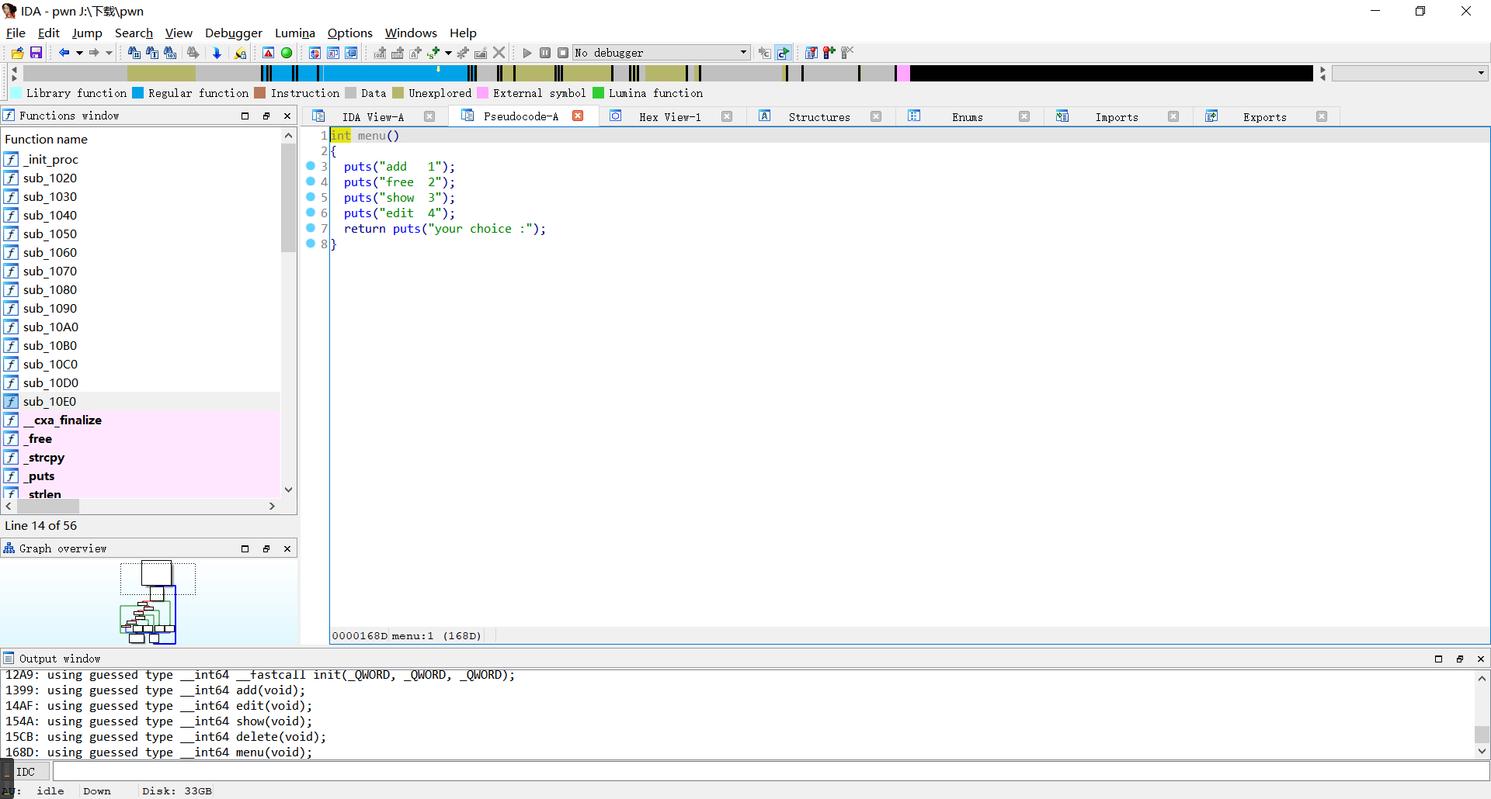Image resolution: width=1491 pixels, height=799 pixels.
Task: Open the debugger selection dropdown
Action: coord(743,53)
